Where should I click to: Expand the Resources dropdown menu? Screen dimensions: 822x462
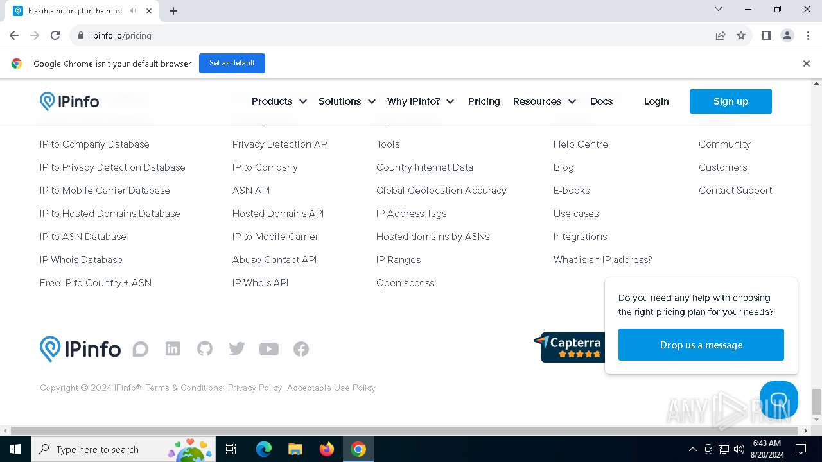click(545, 101)
